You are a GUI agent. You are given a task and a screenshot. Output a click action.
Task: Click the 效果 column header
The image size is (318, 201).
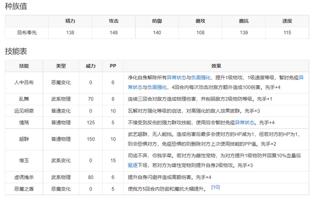216,66
